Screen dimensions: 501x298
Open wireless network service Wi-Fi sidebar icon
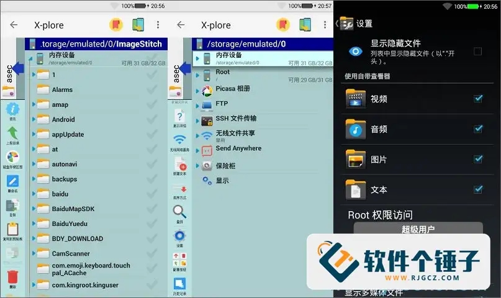[x=179, y=140]
